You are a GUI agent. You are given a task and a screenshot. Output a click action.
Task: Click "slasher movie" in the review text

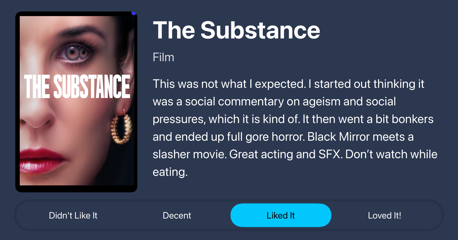tap(190, 154)
